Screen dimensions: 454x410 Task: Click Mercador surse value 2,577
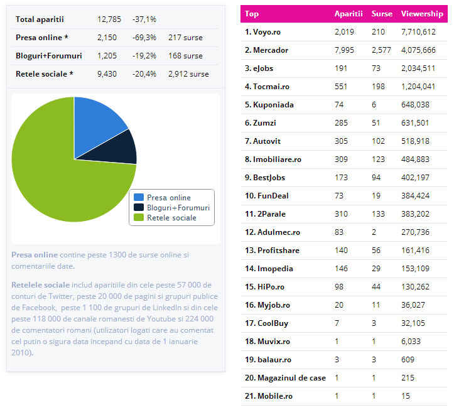tap(381, 50)
